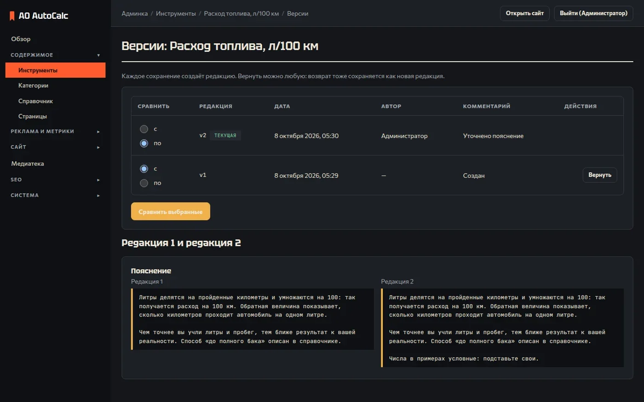
Task: Click the author cell "Администратор"
Action: click(x=404, y=136)
